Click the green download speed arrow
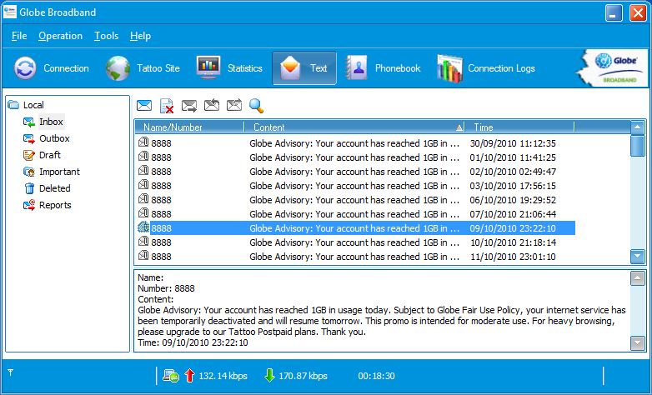The image size is (652, 395). click(x=269, y=376)
